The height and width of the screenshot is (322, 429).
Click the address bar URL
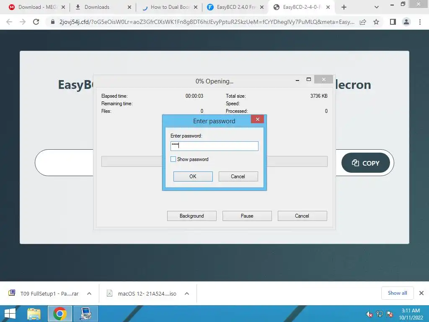[207, 22]
